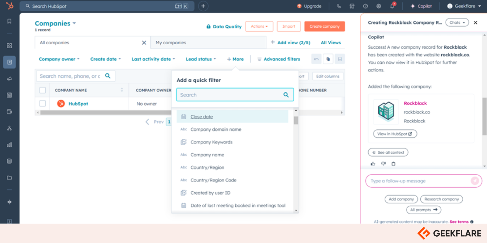
Task: Toggle the select-all checkbox in table header
Action: (x=43, y=90)
